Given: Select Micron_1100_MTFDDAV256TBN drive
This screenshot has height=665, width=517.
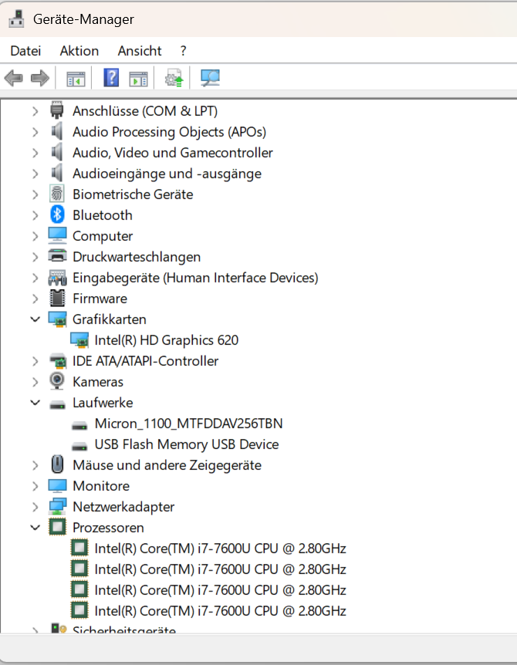Looking at the screenshot, I should click(x=188, y=424).
